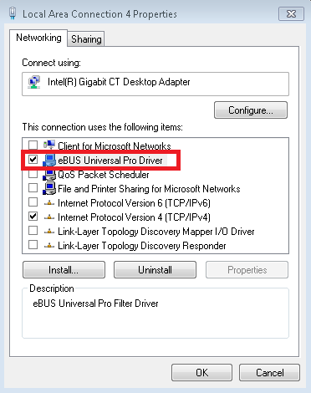Select the Networking tab

click(x=38, y=38)
